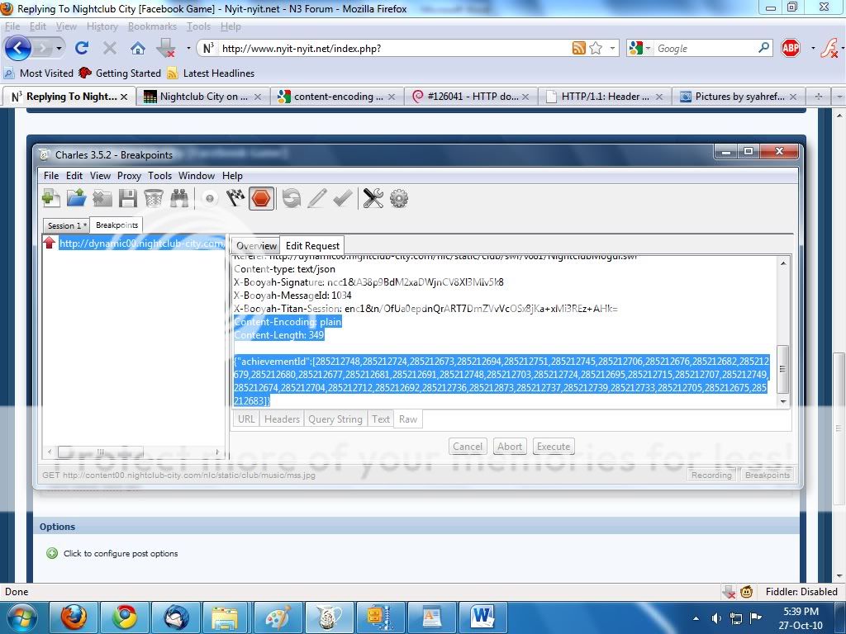
Task: Select the Query String tab
Action: point(335,419)
